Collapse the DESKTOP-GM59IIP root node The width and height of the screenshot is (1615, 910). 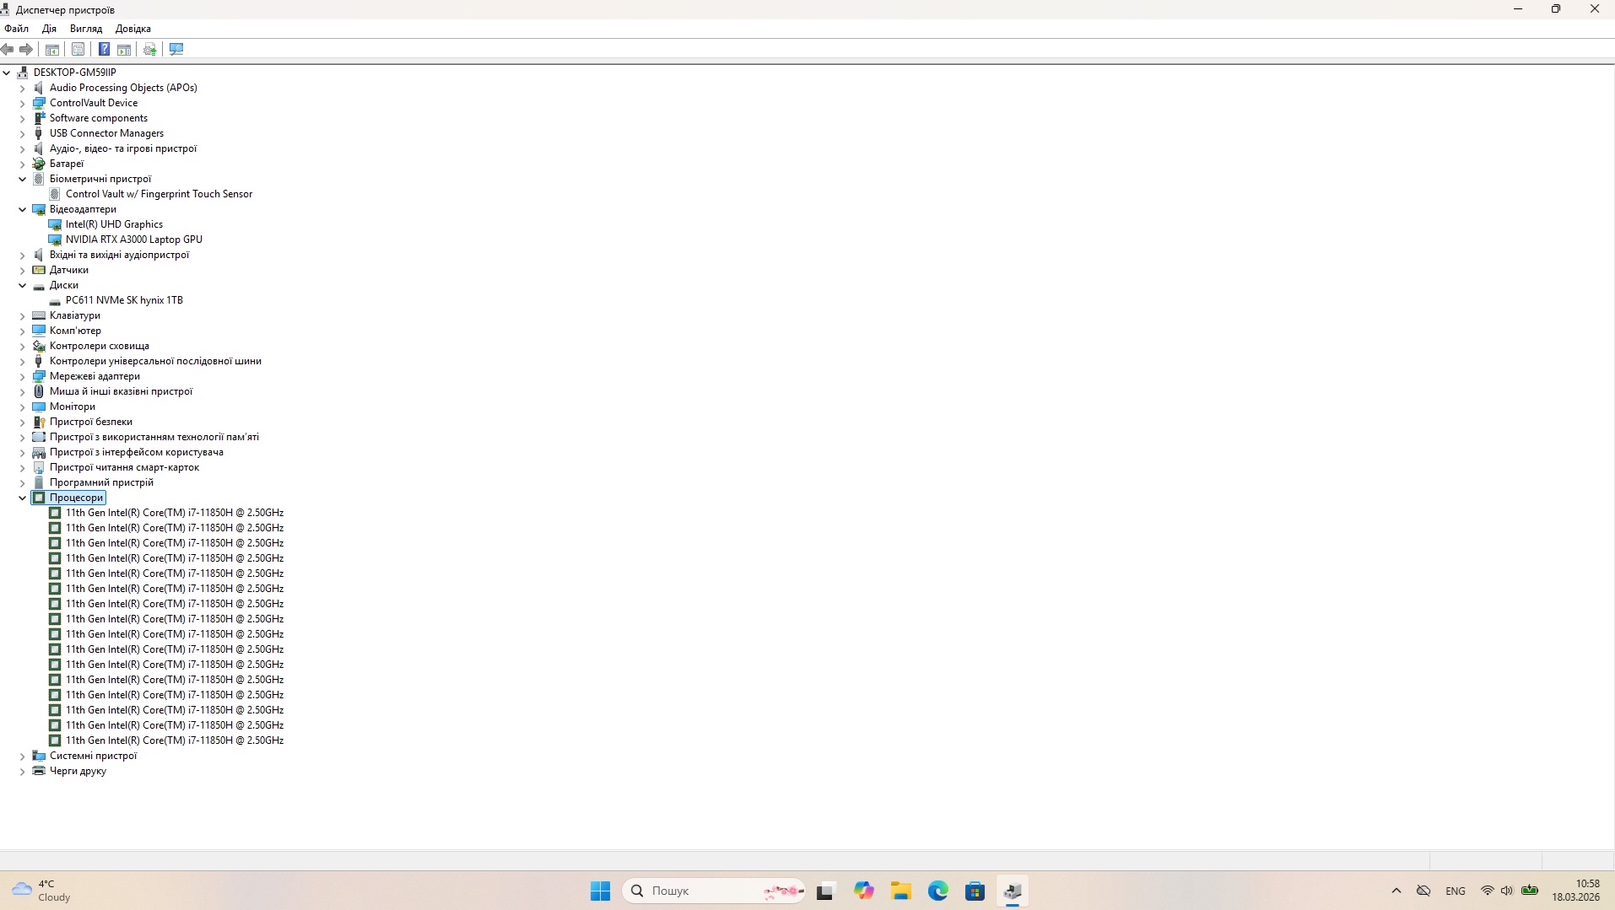7,73
